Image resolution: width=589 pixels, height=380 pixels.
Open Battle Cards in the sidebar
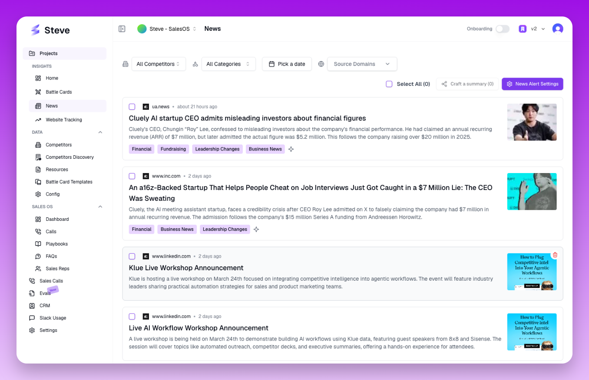tap(59, 92)
